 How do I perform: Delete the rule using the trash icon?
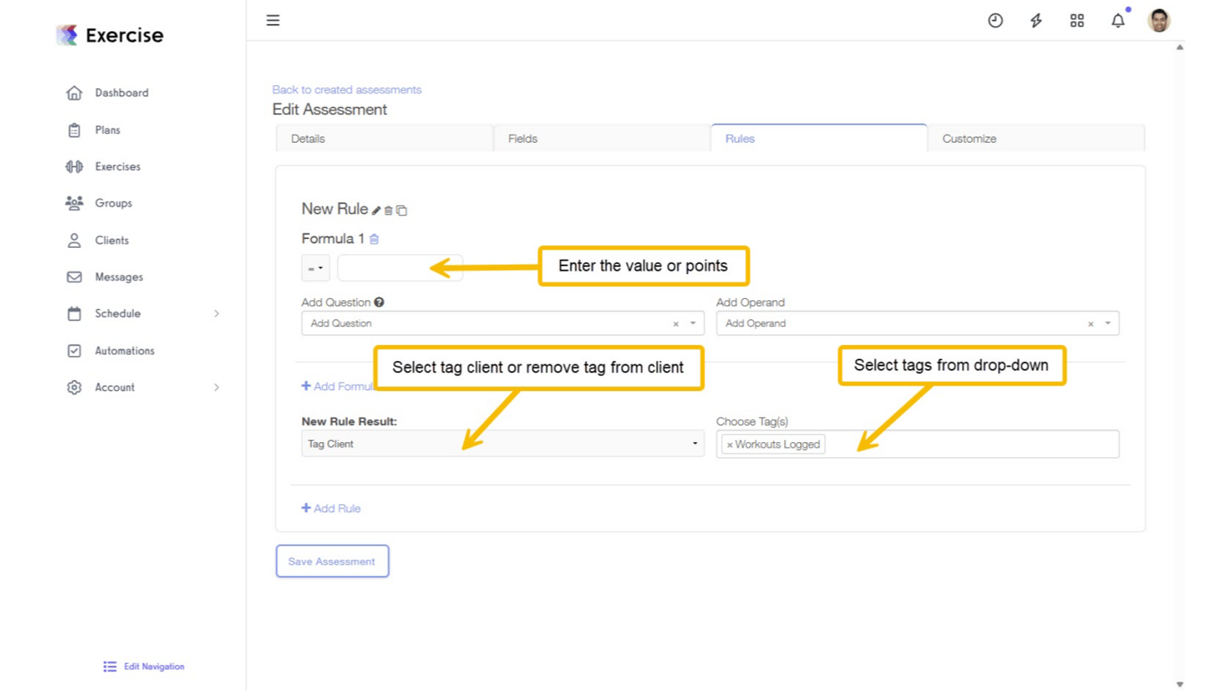pyautogui.click(x=389, y=209)
